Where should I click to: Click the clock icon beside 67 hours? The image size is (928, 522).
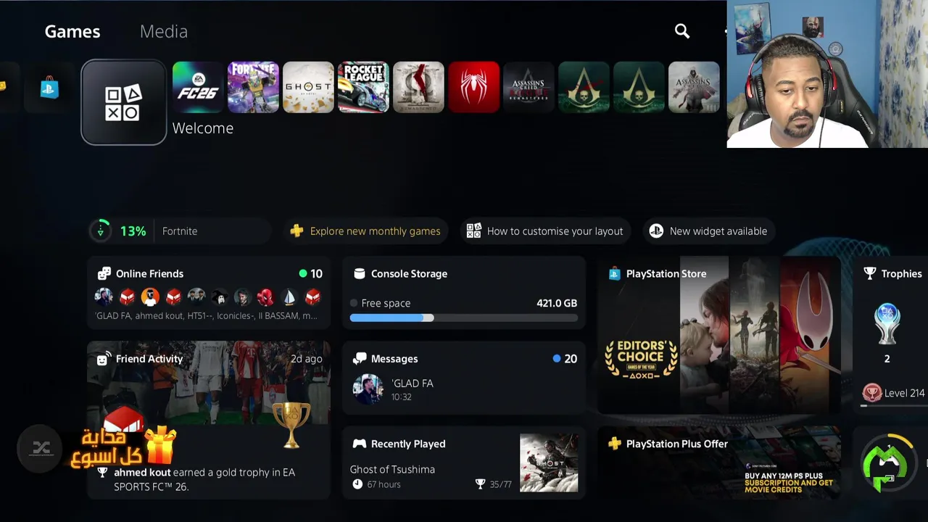coord(357,484)
